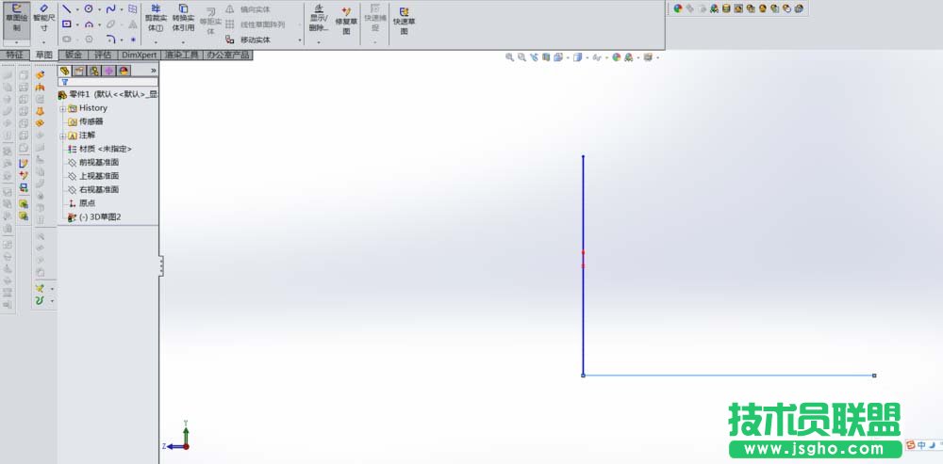
Task: Select 材质 <未指定> material item
Action: point(99,149)
